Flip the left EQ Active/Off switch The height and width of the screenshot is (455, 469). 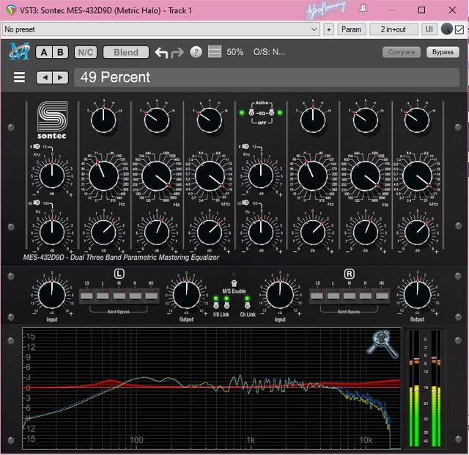pyautogui.click(x=251, y=113)
